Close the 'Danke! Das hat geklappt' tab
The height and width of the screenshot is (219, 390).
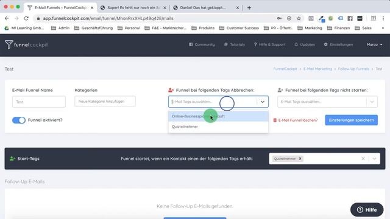[238, 8]
